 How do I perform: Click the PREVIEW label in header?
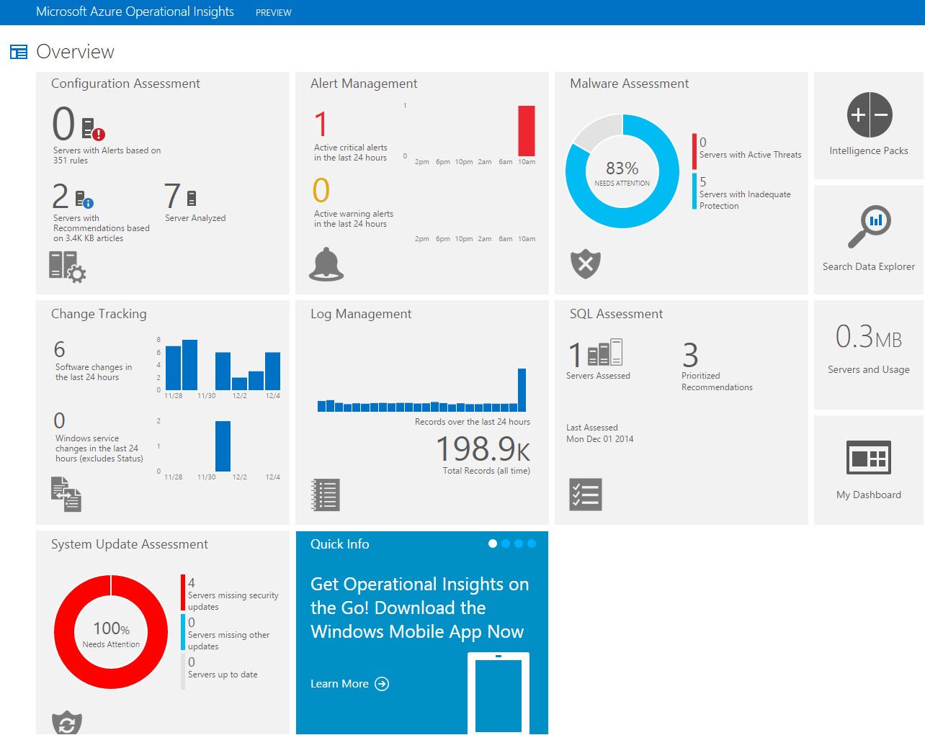(274, 13)
